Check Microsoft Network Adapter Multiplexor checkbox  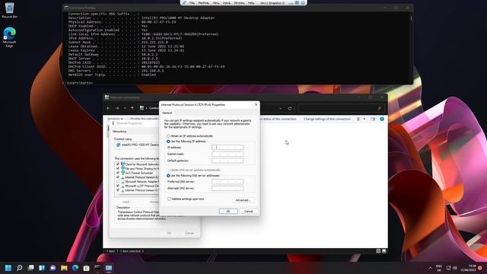118,181
